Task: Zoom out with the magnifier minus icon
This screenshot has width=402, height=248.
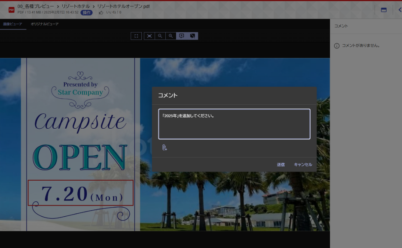Action: [x=160, y=36]
